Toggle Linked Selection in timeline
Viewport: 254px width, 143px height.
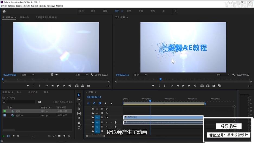(x=100, y=103)
